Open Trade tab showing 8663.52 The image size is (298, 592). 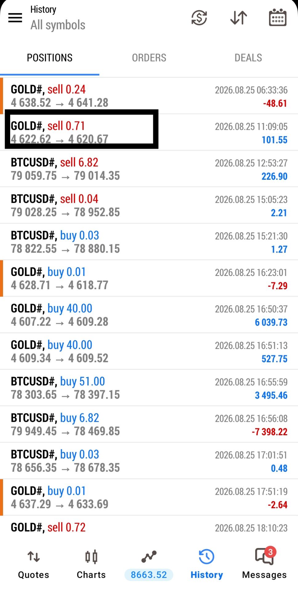tap(149, 565)
